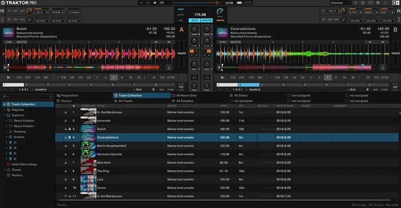Play deck B with the play button
Screen dimensions: 401x208
pos(222,77)
